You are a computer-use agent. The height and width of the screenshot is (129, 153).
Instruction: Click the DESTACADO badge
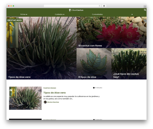click(x=15, y=20)
